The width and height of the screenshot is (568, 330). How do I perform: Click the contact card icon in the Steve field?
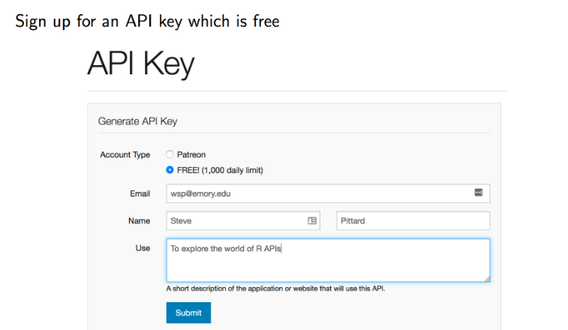312,221
